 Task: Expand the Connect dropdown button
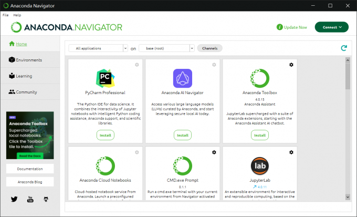coord(331,27)
